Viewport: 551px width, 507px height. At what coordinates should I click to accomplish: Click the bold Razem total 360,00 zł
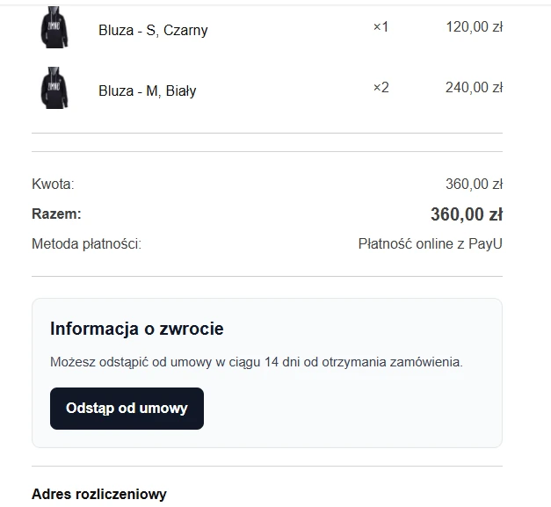(466, 214)
